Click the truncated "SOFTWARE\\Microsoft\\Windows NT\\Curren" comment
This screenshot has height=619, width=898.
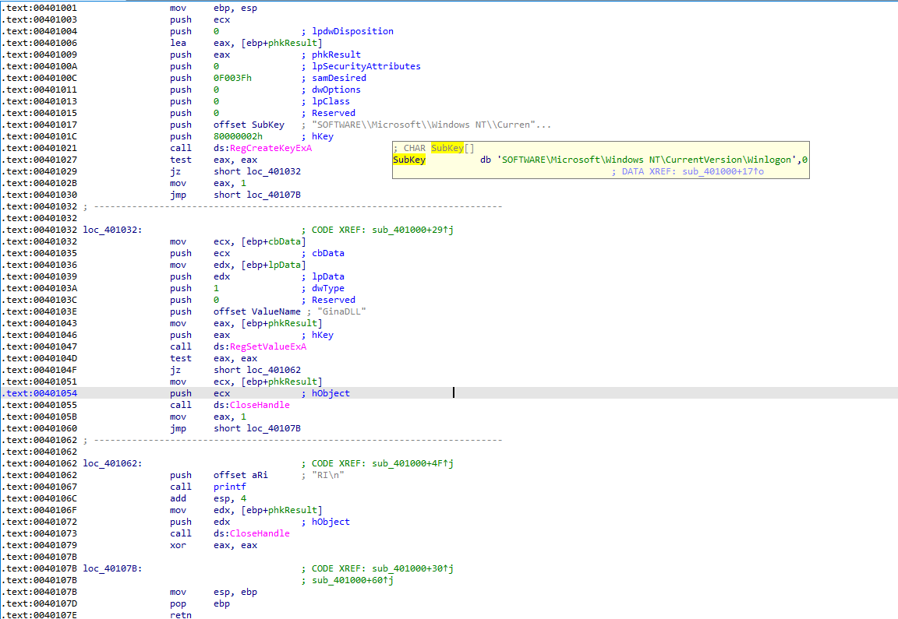coord(432,125)
